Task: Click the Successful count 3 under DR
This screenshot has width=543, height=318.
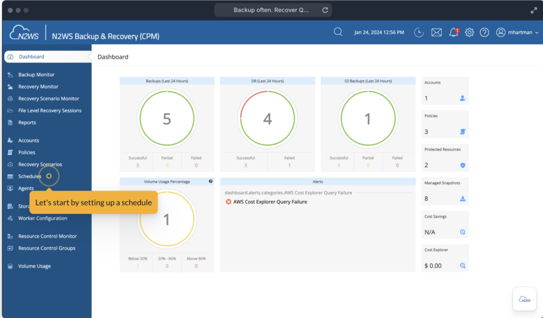Action: (x=246, y=166)
